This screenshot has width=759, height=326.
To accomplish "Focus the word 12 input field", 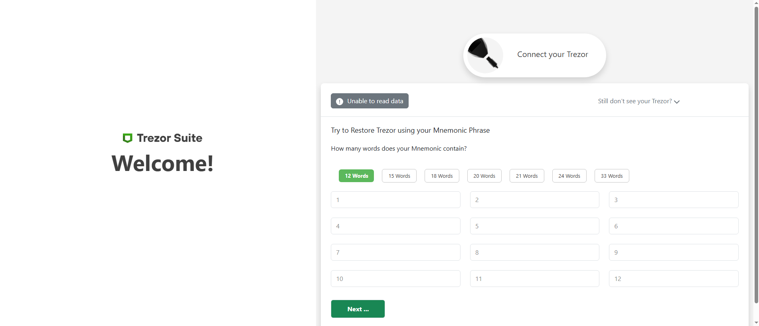I will pos(674,279).
